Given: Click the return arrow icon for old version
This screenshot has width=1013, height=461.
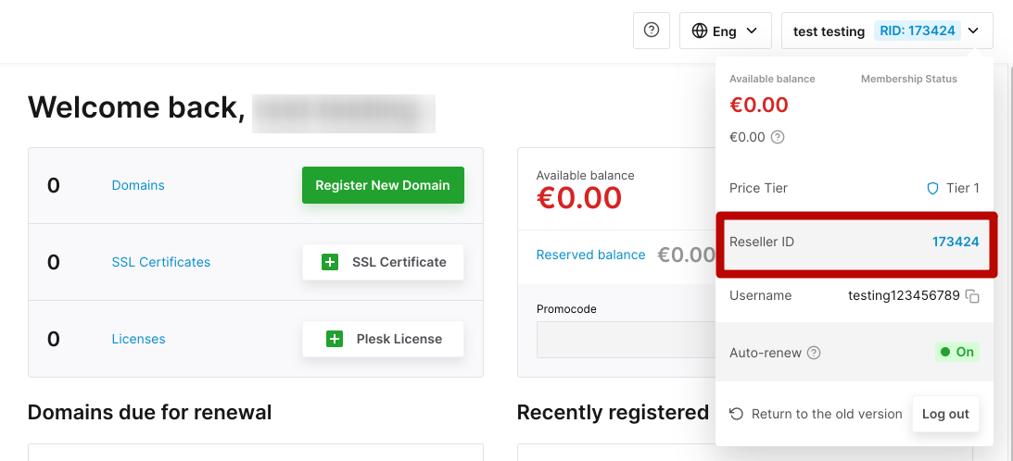Looking at the screenshot, I should 736,414.
